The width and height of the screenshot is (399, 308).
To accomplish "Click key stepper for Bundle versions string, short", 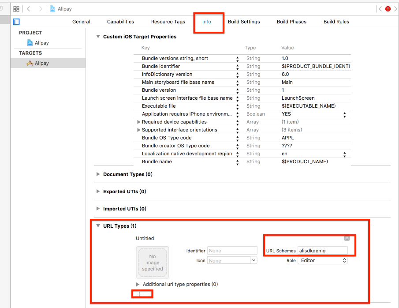I will pyautogui.click(x=237, y=59).
